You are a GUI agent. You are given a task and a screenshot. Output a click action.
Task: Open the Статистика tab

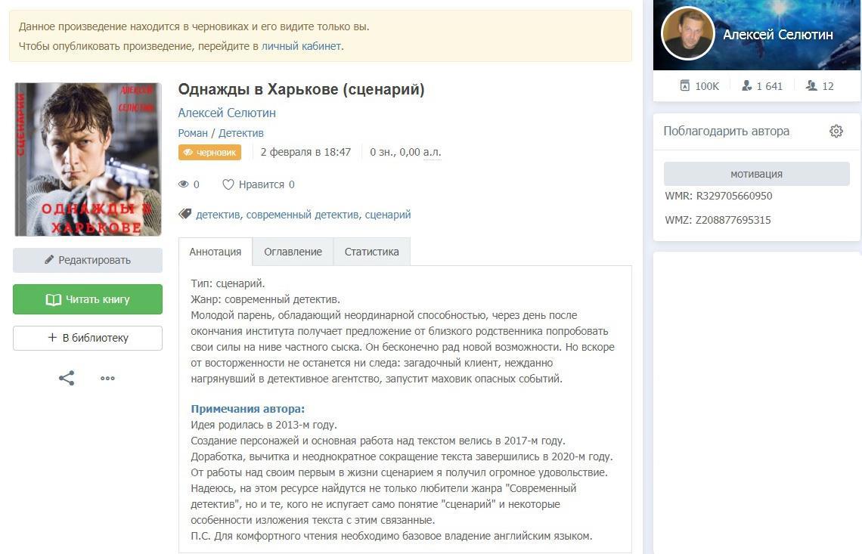[371, 252]
